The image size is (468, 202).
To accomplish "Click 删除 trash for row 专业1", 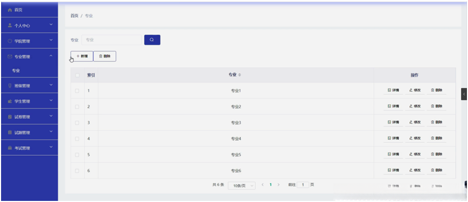I will coord(436,90).
